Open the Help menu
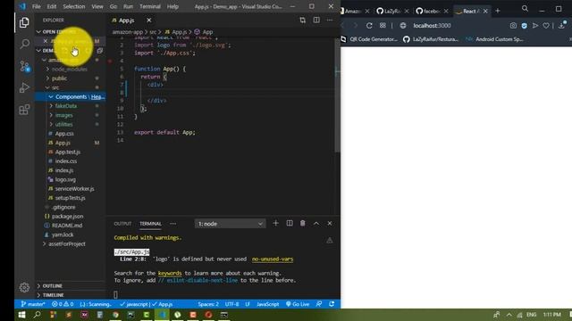The width and height of the screenshot is (572, 321). [172, 6]
